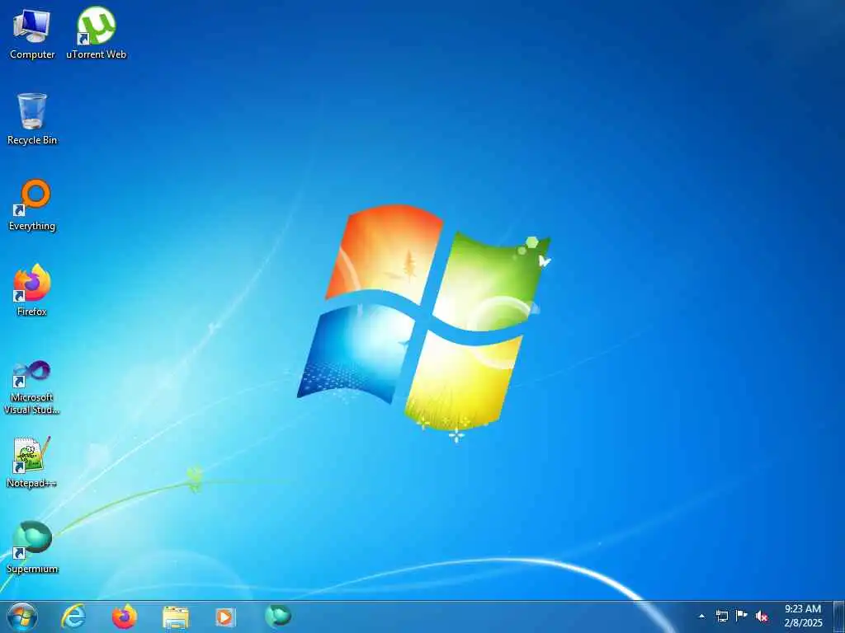The image size is (845, 633).
Task: Open the Action Center flag icon
Action: pos(742,616)
